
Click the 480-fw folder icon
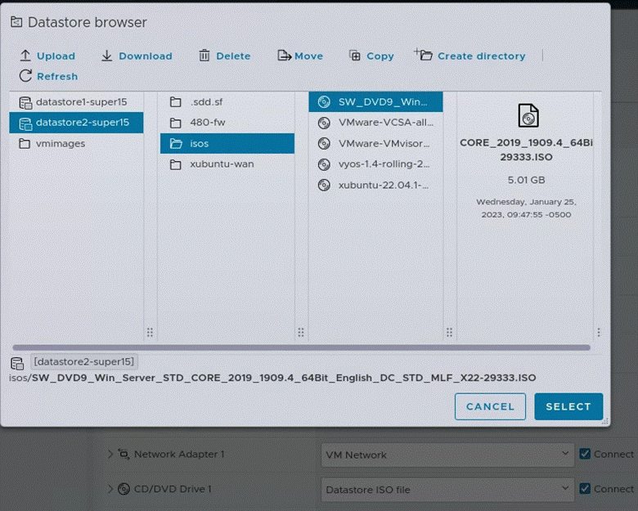[175, 123]
